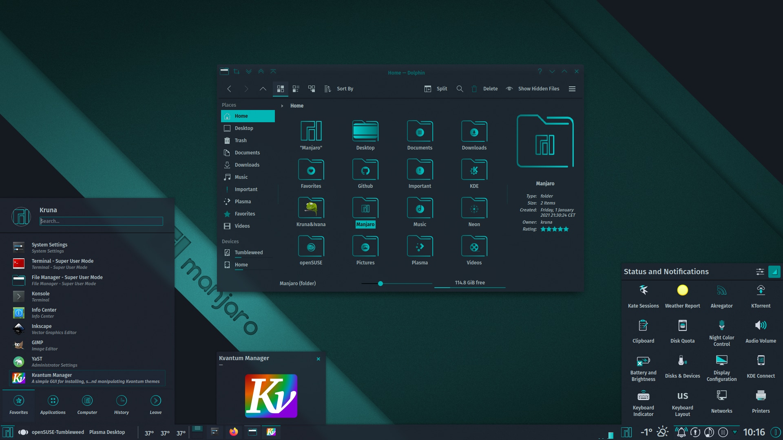Launch Firefox from the taskbar
The width and height of the screenshot is (783, 440).
coord(234,432)
